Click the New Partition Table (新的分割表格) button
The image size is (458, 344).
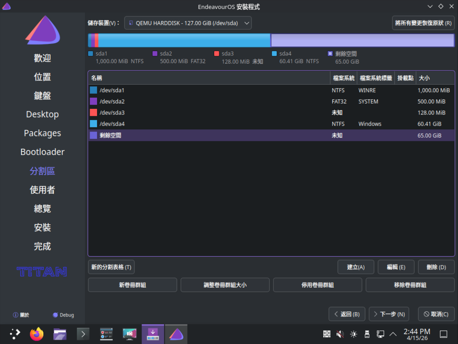[111, 267]
